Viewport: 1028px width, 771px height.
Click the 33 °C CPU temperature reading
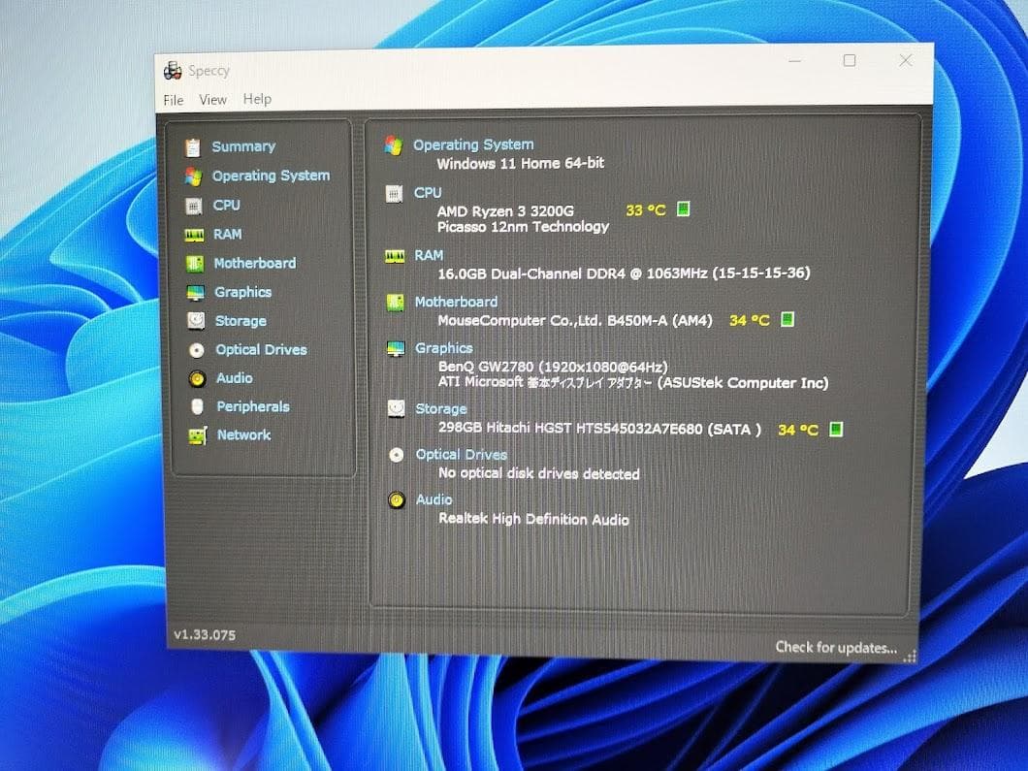point(646,209)
